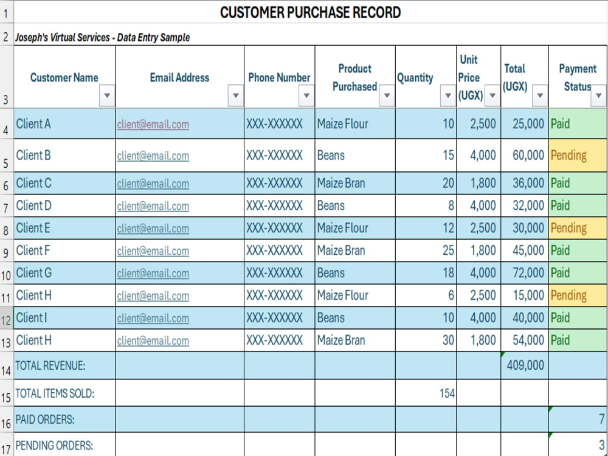Select the CUSTOMER PURCHASE RECORD title cell
The image size is (608, 456).
(x=310, y=12)
